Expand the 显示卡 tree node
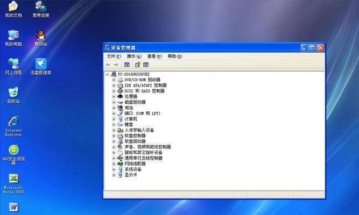 [x=114, y=175]
